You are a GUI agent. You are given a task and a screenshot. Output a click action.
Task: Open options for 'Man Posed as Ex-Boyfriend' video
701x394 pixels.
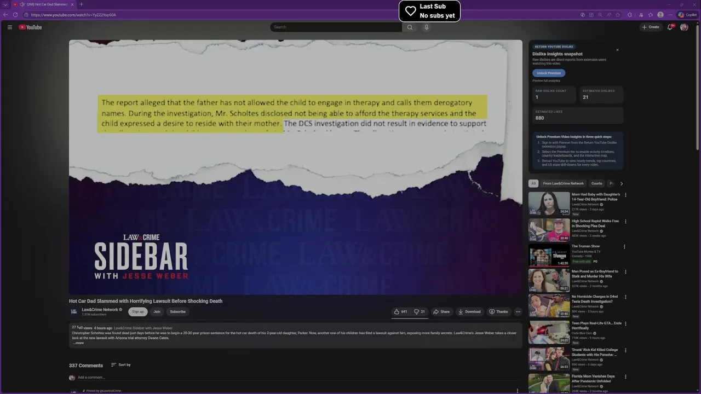point(625,272)
